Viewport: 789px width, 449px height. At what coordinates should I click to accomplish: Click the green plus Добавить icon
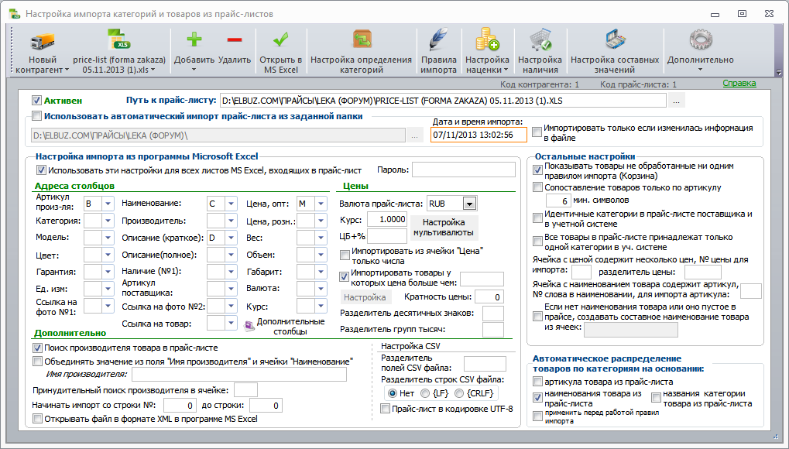pos(194,39)
